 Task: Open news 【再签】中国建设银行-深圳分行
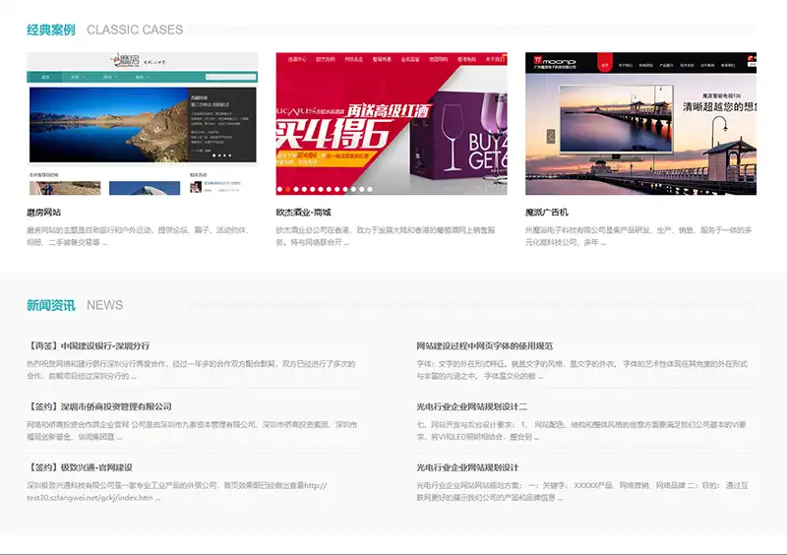(x=89, y=346)
